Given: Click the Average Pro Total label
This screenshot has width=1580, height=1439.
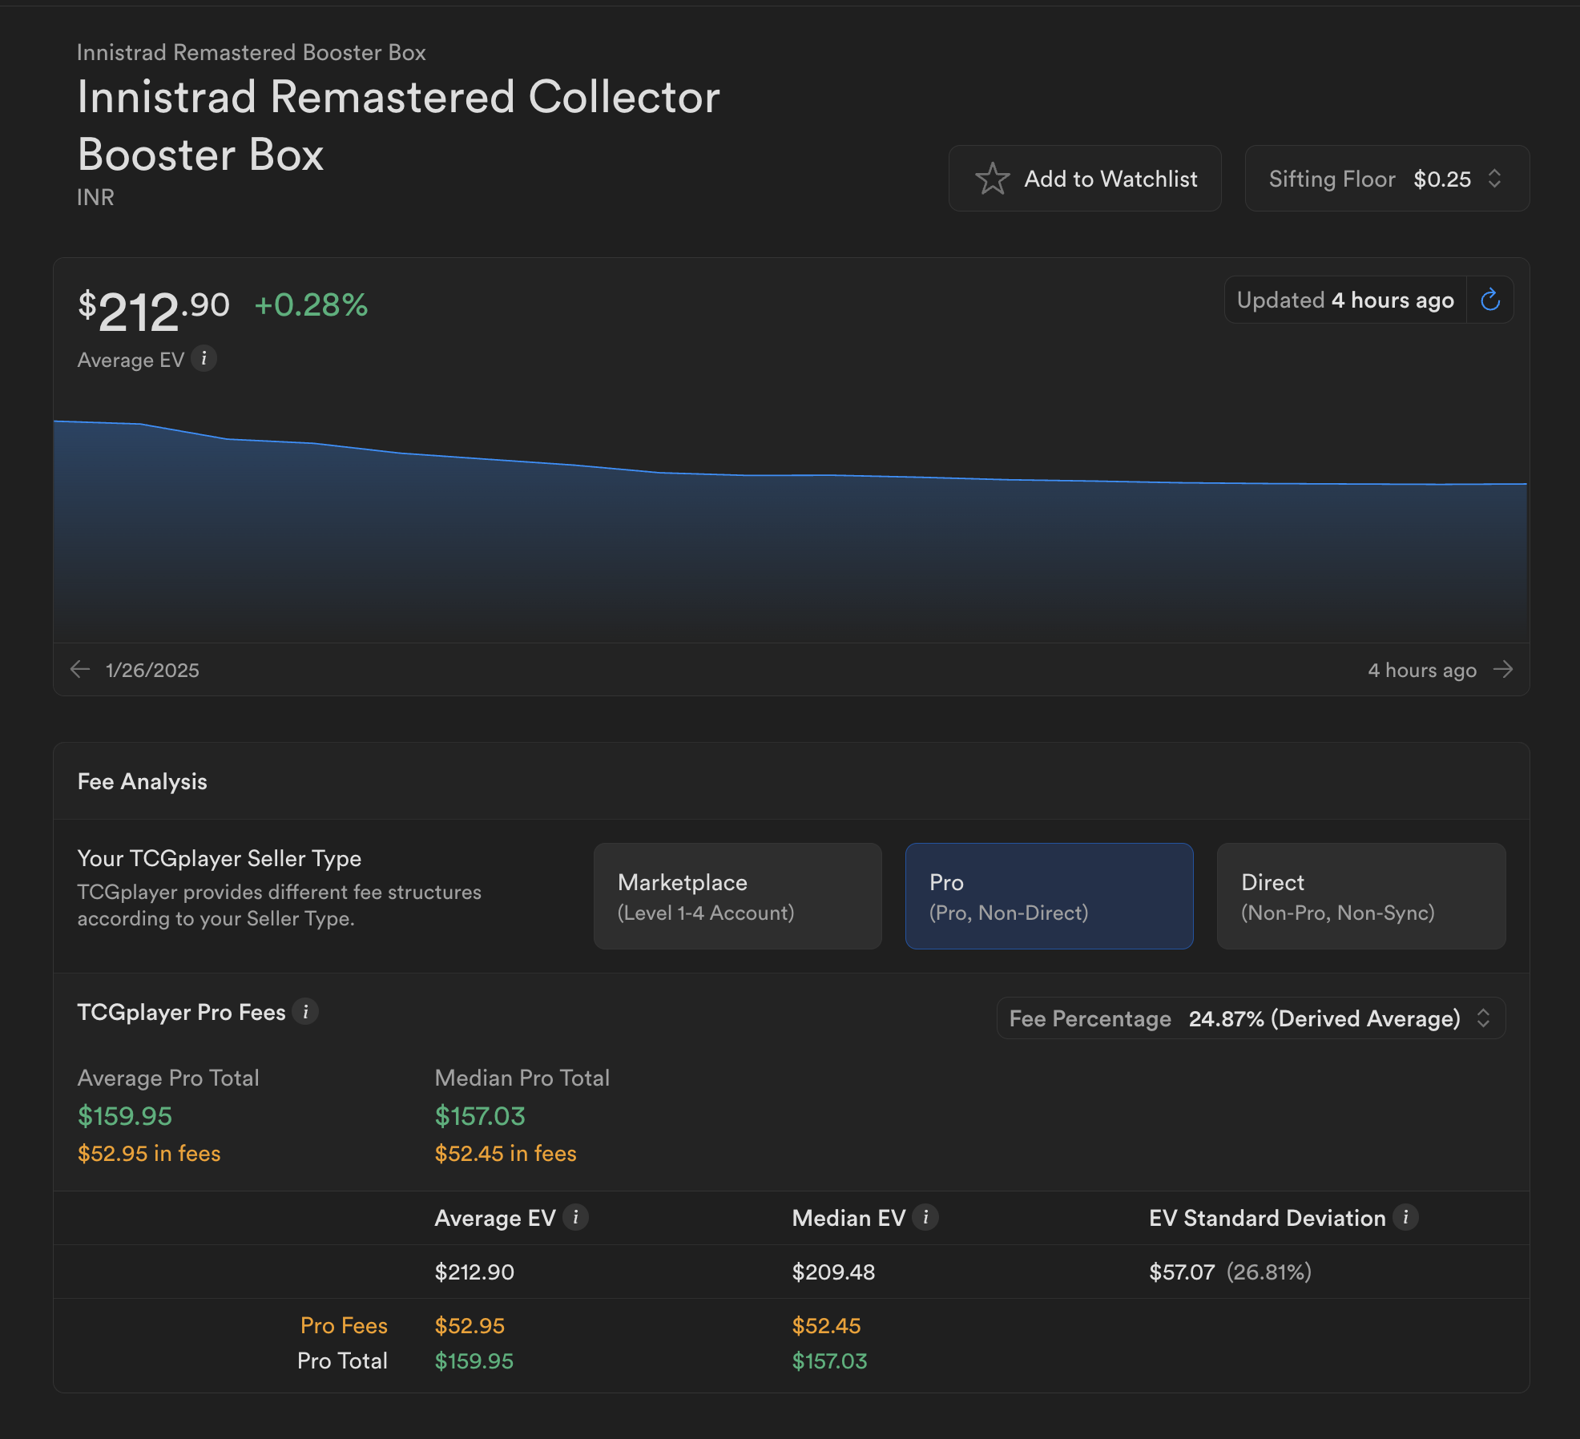Looking at the screenshot, I should (168, 1078).
